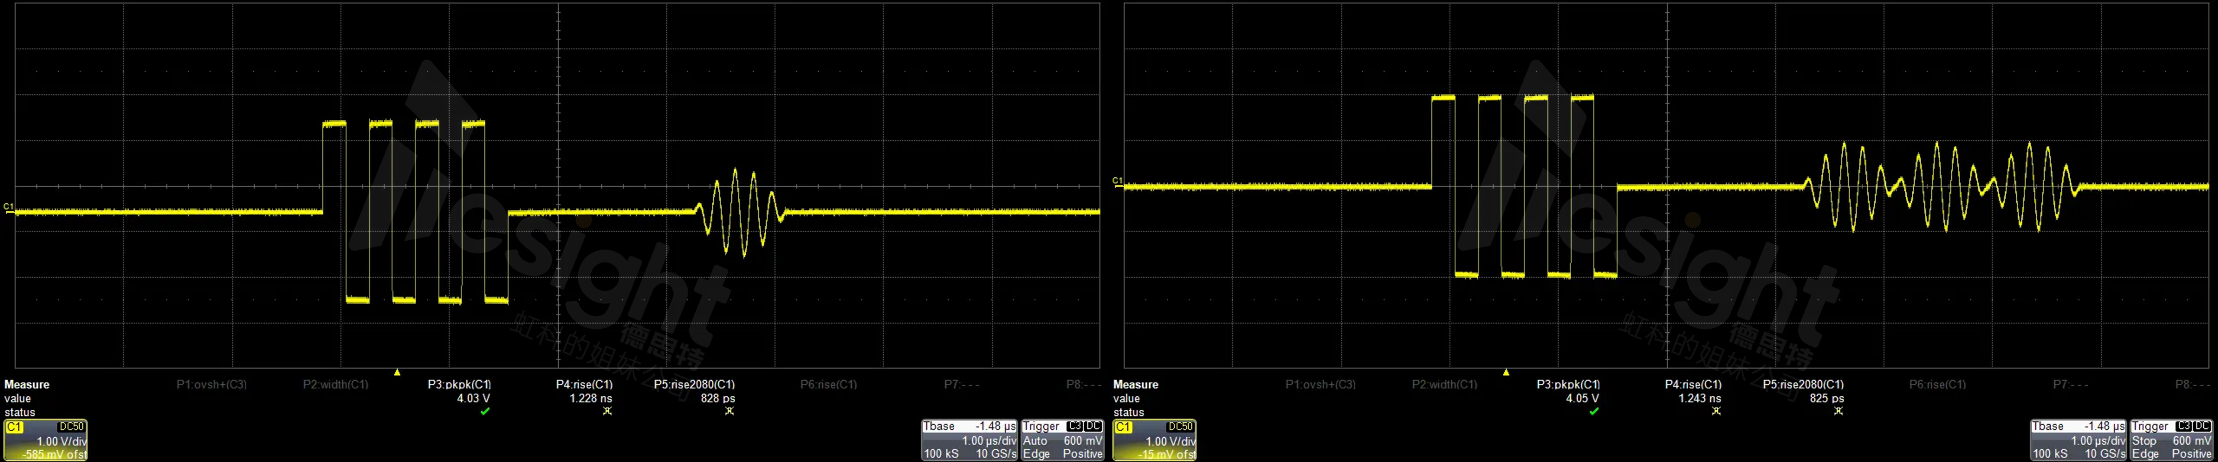The width and height of the screenshot is (2218, 462).
Task: Click the 4.03 V peak-to-peak value
Action: coord(473,398)
